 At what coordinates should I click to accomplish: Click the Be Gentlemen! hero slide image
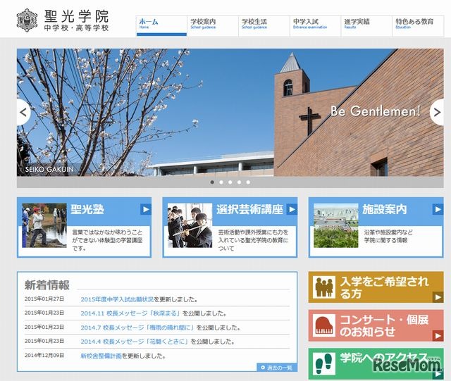coord(230,113)
